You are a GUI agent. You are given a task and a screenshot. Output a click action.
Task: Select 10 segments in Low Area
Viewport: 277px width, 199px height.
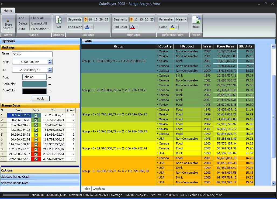click(x=90, y=19)
